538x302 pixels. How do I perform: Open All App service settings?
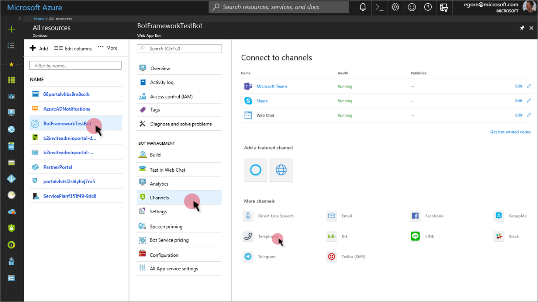click(179, 269)
